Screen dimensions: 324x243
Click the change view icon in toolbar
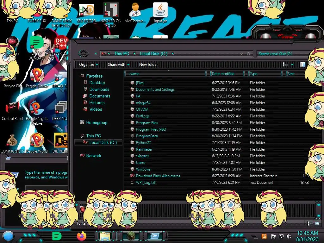point(285,65)
